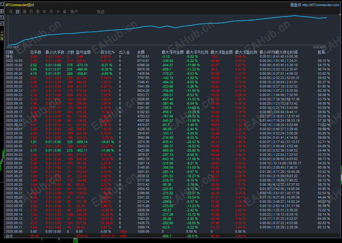Open the http://MTCommander.com link
The image size is (342, 243).
(320, 5)
